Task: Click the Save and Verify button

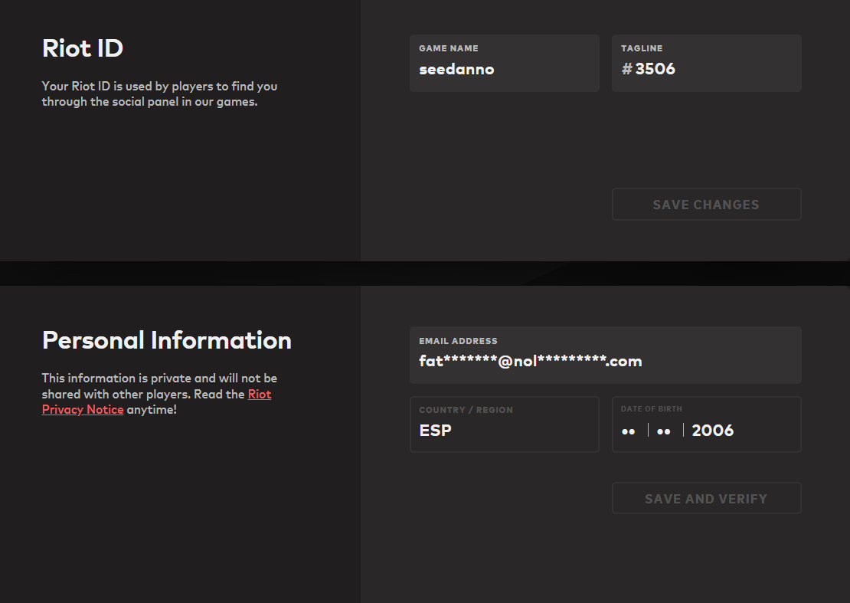Action: pyautogui.click(x=706, y=498)
